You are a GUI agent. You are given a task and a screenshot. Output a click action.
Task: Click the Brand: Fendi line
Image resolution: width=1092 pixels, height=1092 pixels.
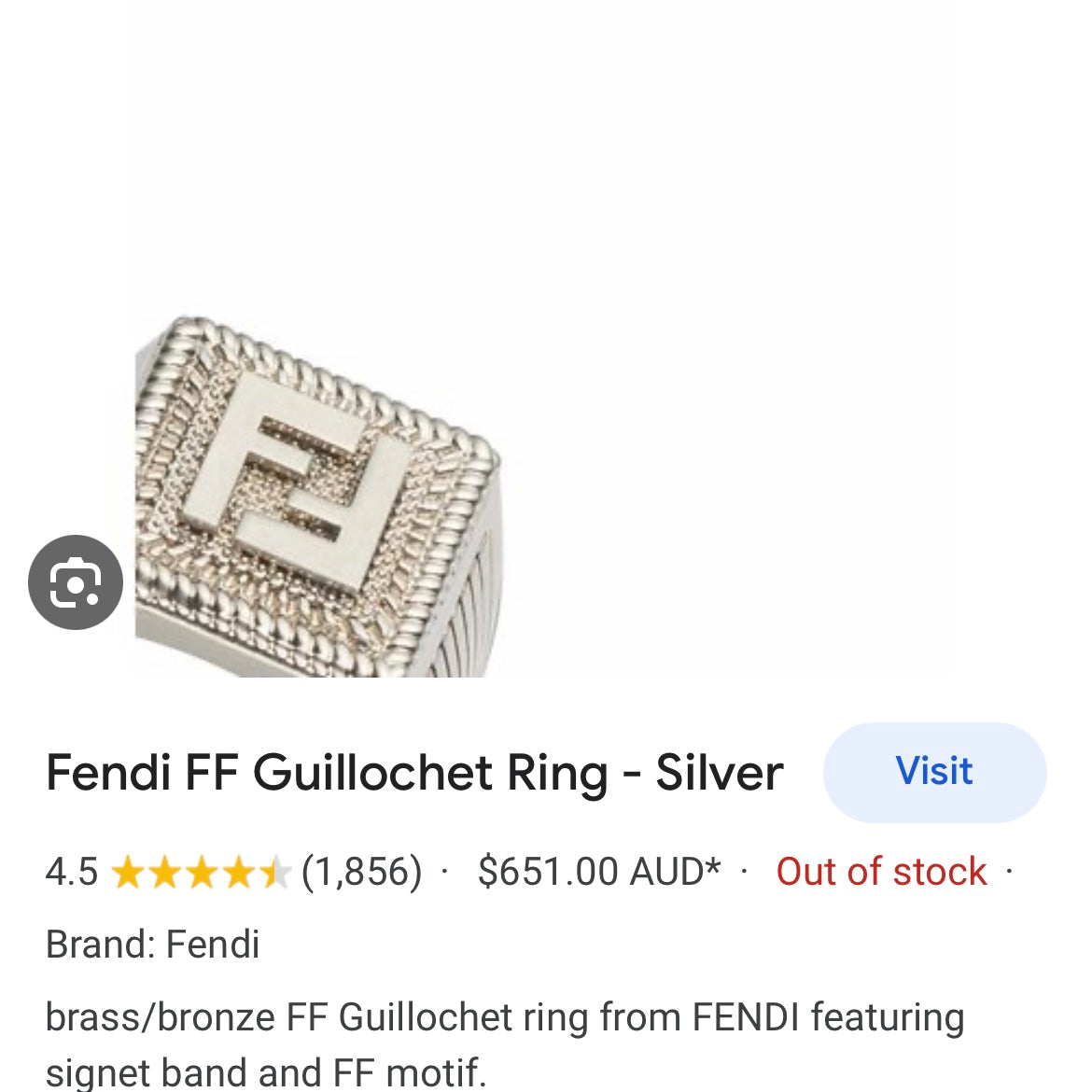pyautogui.click(x=152, y=945)
